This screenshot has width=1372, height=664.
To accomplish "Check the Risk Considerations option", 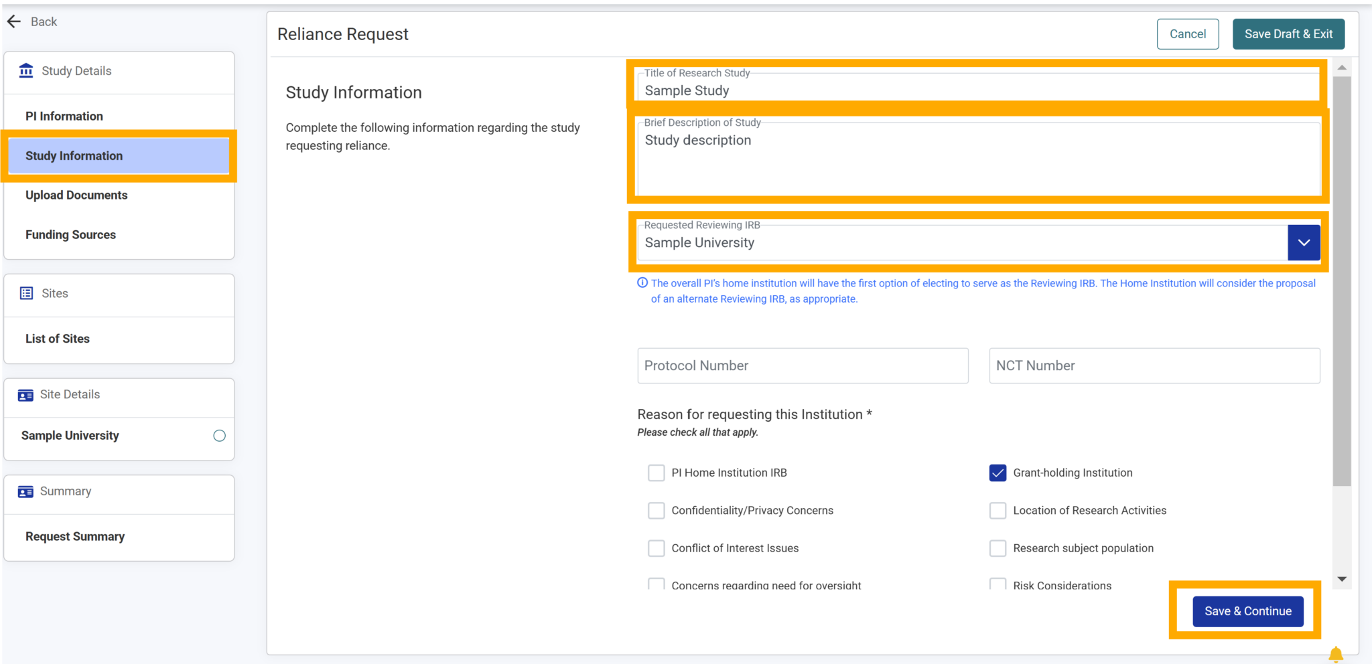I will pos(998,584).
